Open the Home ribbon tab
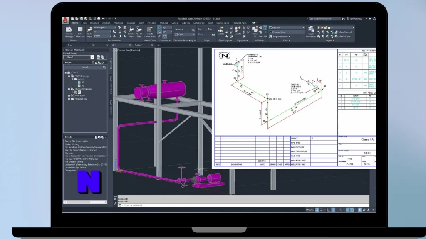426x239 pixels. pos(75,23)
